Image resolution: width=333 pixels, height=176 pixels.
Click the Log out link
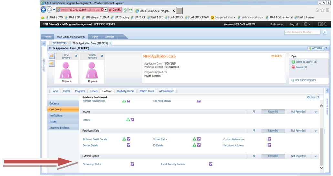(294, 24)
